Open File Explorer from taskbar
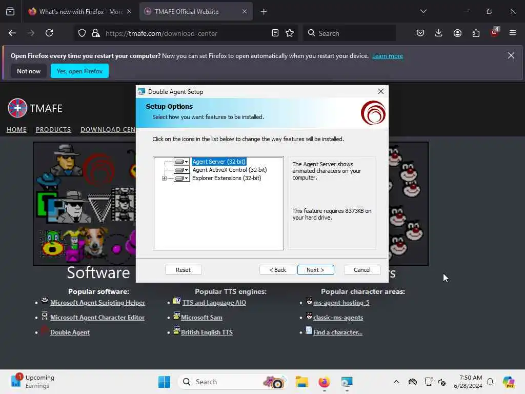Image resolution: width=525 pixels, height=394 pixels. click(301, 382)
